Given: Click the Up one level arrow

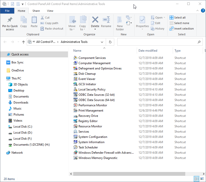Looking at the screenshot, I should point(23,42).
